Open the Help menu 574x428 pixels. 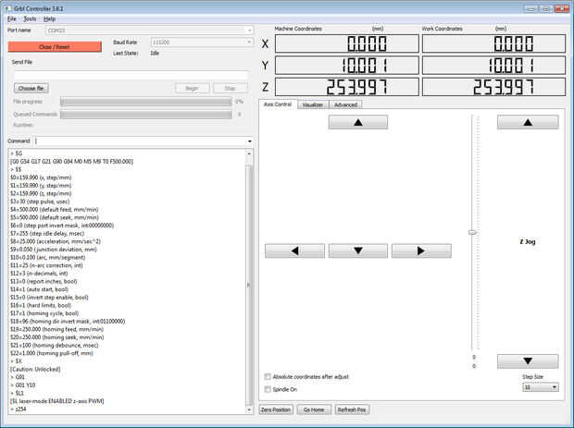[49, 18]
